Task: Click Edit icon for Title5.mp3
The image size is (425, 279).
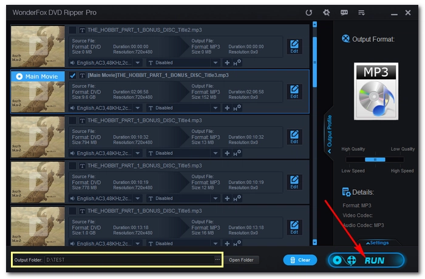Action: click(x=294, y=183)
